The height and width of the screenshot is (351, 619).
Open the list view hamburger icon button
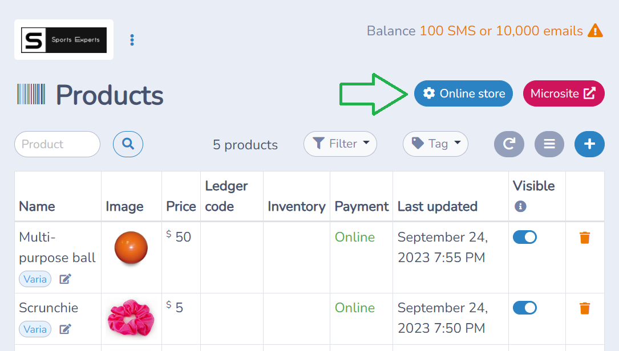pyautogui.click(x=549, y=144)
